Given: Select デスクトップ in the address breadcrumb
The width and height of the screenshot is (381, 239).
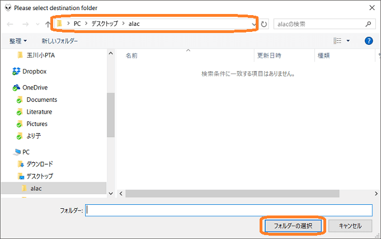Looking at the screenshot, I should 105,24.
